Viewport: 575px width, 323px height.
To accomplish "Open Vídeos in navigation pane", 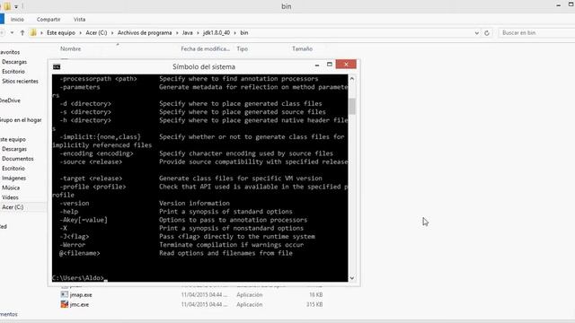I will 10,197.
